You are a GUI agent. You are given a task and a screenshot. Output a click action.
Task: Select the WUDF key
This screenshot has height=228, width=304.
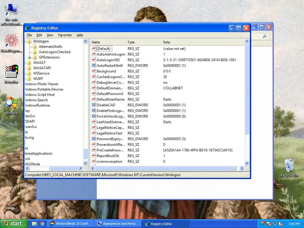pos(38,78)
